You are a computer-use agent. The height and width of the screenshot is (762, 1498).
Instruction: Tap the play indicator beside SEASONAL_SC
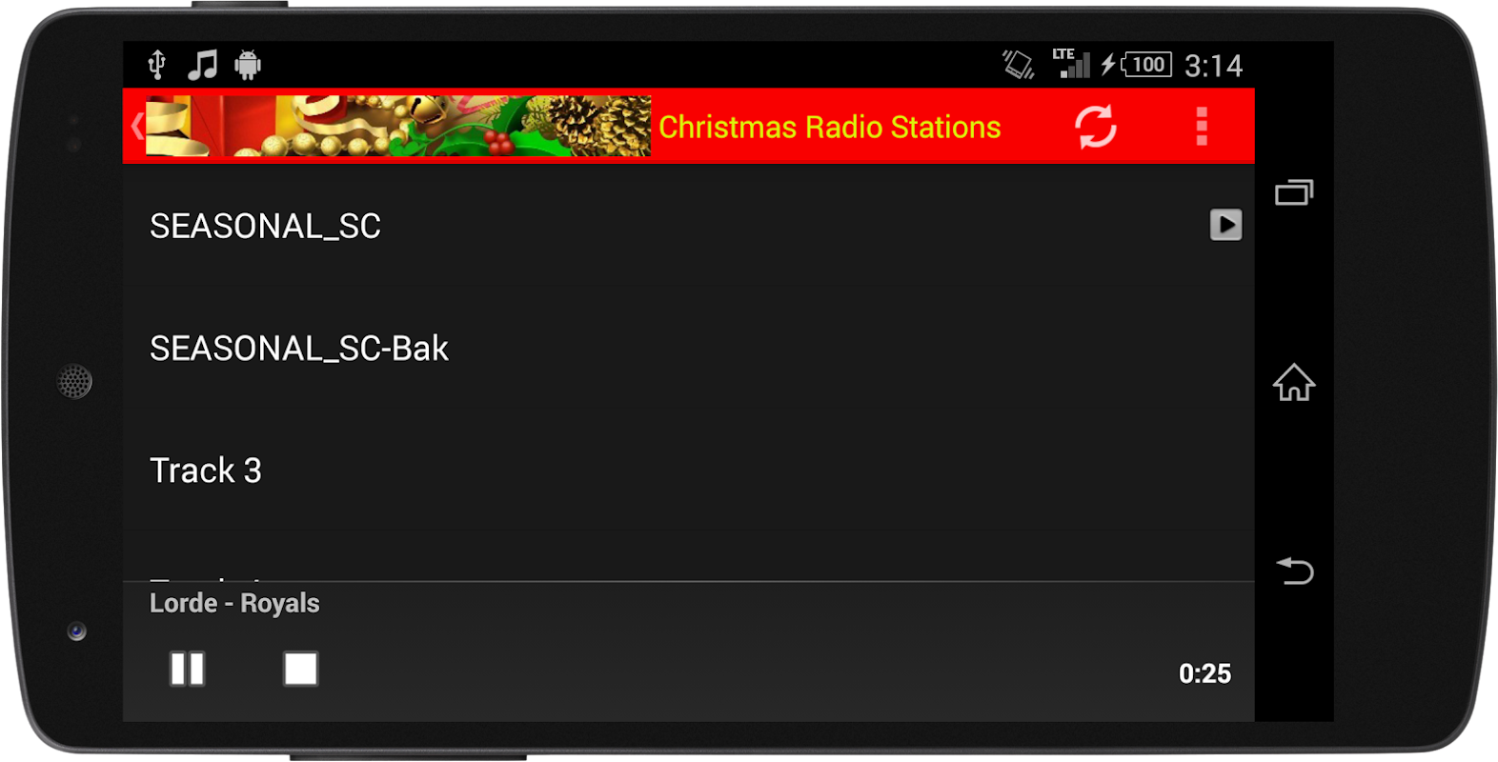pos(1225,225)
